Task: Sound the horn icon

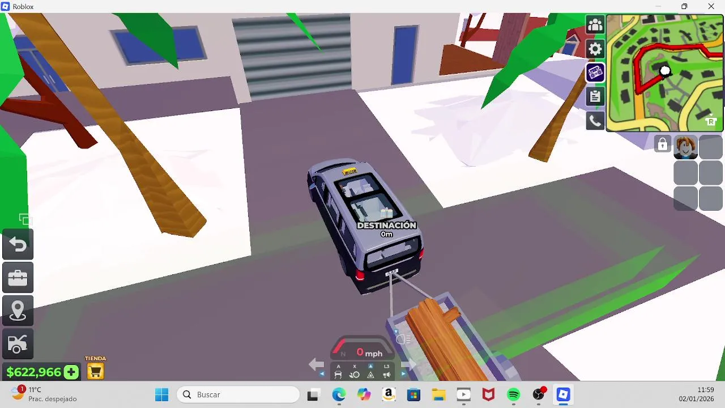Action: pos(386,374)
